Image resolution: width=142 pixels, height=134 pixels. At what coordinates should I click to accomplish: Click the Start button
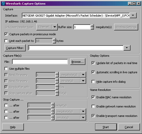[106, 127]
